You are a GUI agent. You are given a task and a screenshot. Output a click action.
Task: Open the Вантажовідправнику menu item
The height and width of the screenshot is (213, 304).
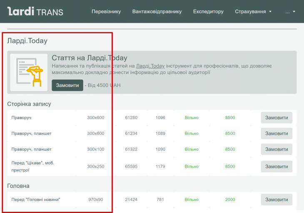(x=157, y=11)
